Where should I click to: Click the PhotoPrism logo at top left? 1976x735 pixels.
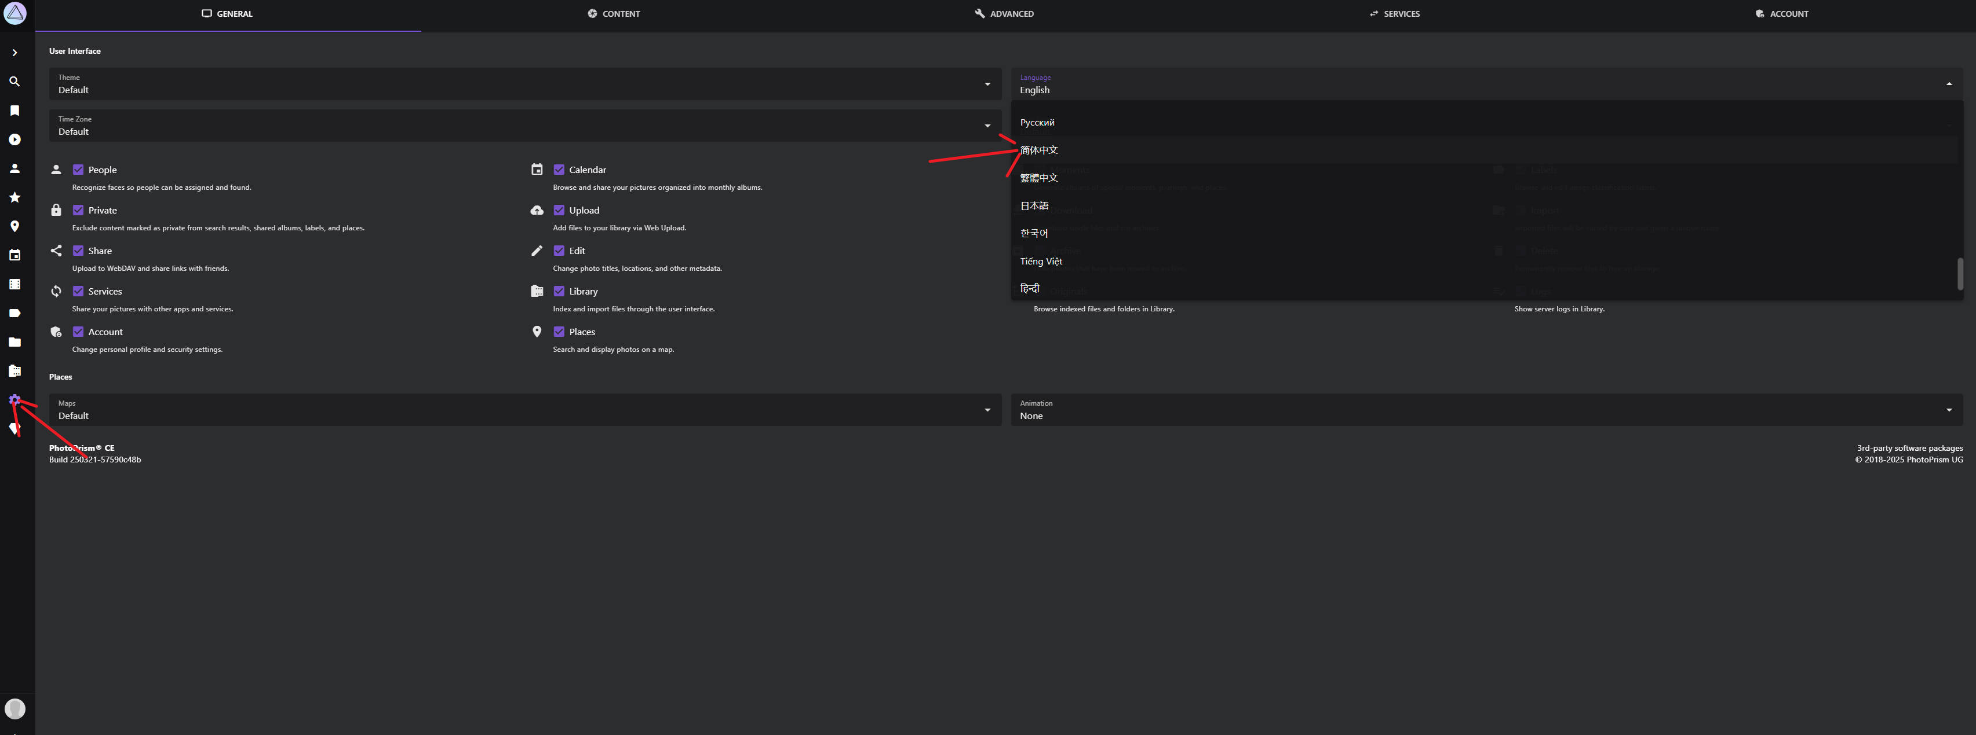[x=15, y=13]
